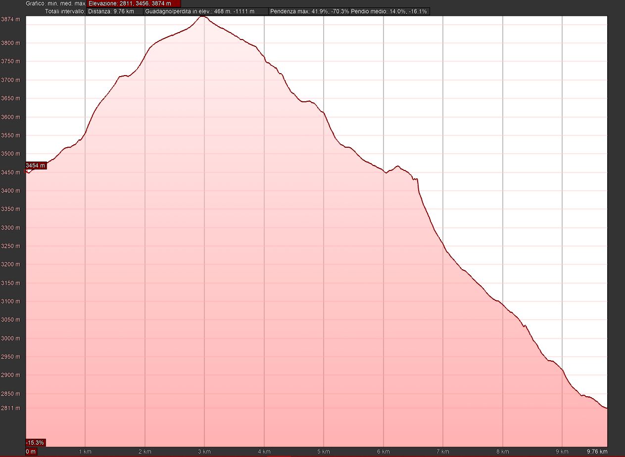
Task: Click the 6 km distance axis label
Action: coord(383,452)
